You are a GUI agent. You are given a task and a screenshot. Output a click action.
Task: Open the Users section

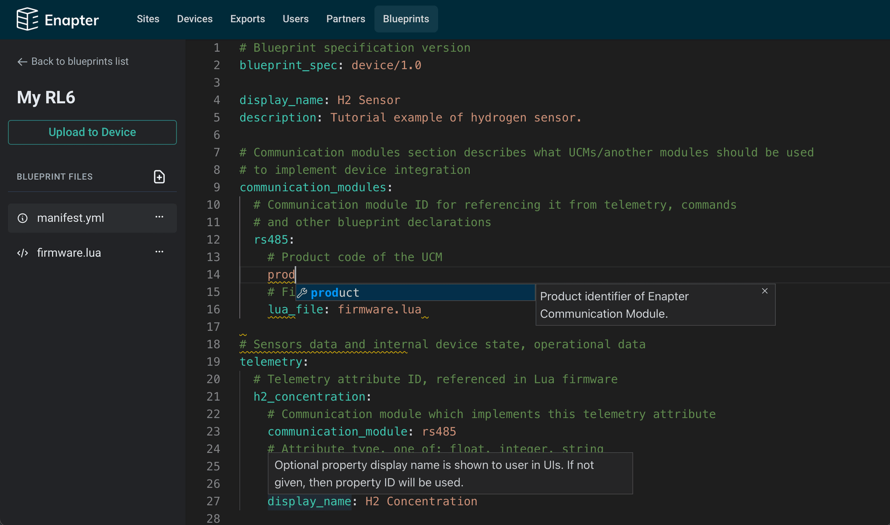tap(295, 19)
